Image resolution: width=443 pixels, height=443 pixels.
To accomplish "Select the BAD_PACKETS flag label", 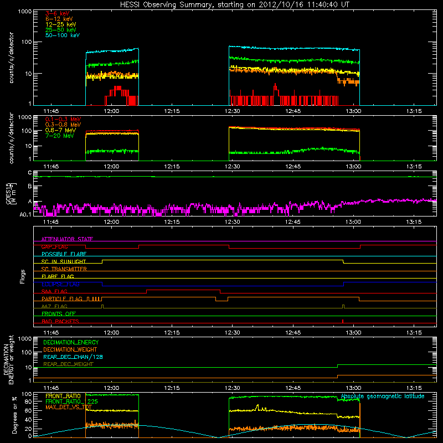I will 60,321.
